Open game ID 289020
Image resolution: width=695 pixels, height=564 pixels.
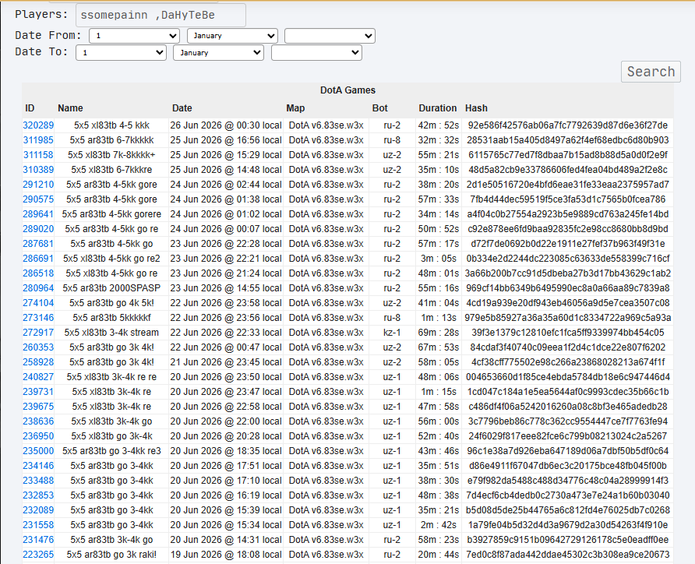pyautogui.click(x=38, y=229)
